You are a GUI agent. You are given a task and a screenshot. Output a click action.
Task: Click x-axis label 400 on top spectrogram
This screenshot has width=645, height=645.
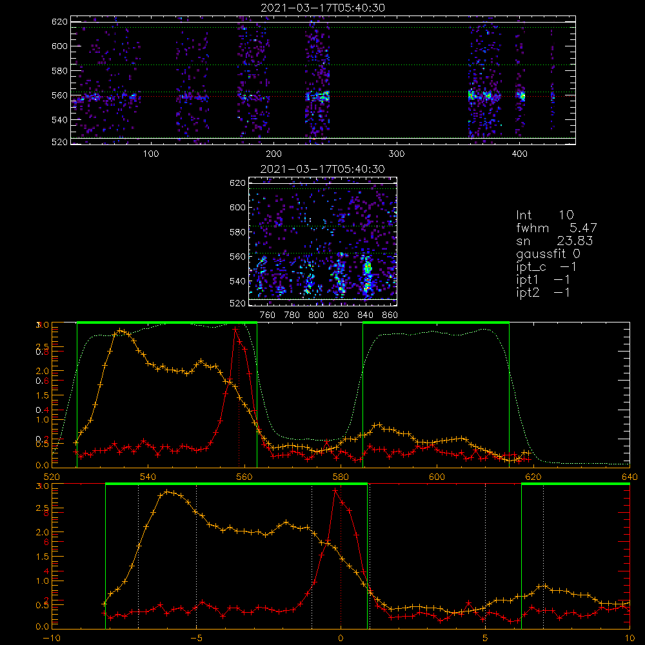pyautogui.click(x=519, y=154)
